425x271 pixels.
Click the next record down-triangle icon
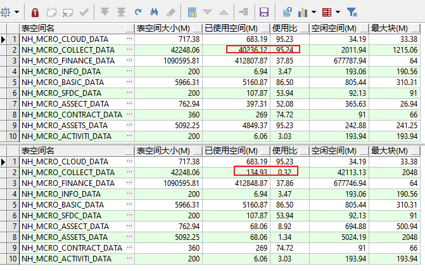[x=207, y=12]
